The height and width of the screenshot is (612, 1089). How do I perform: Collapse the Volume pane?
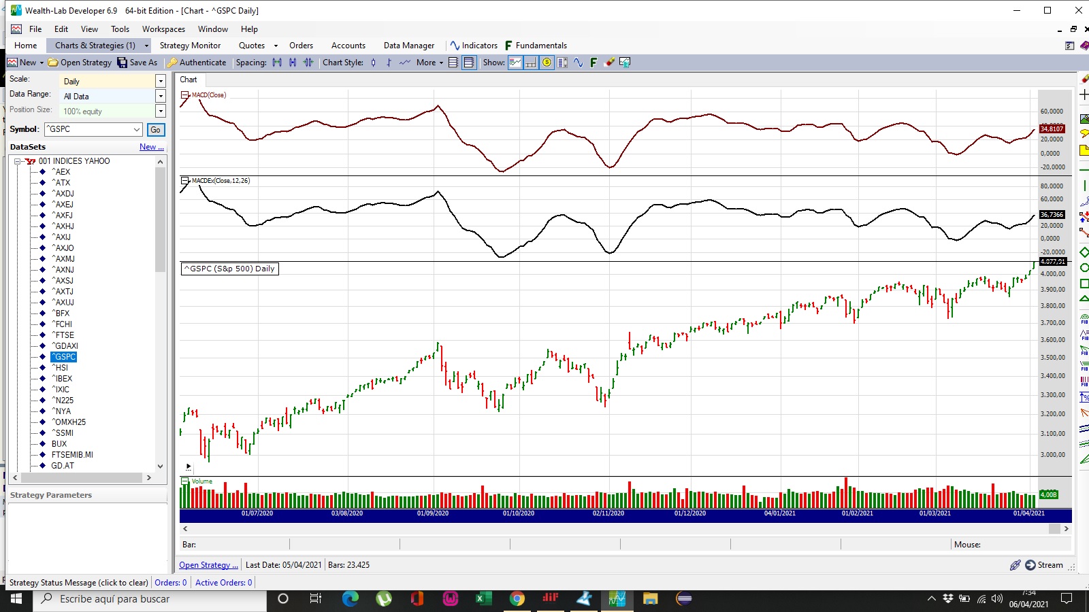185,481
